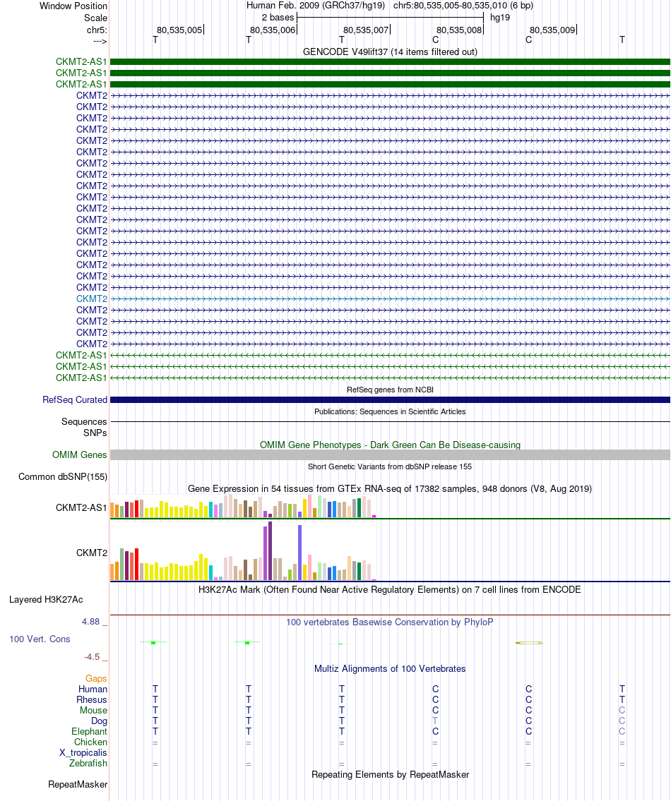The width and height of the screenshot is (671, 801).
Task: Click the Repeating Elements by RepeatMasker title
Action: [390, 774]
